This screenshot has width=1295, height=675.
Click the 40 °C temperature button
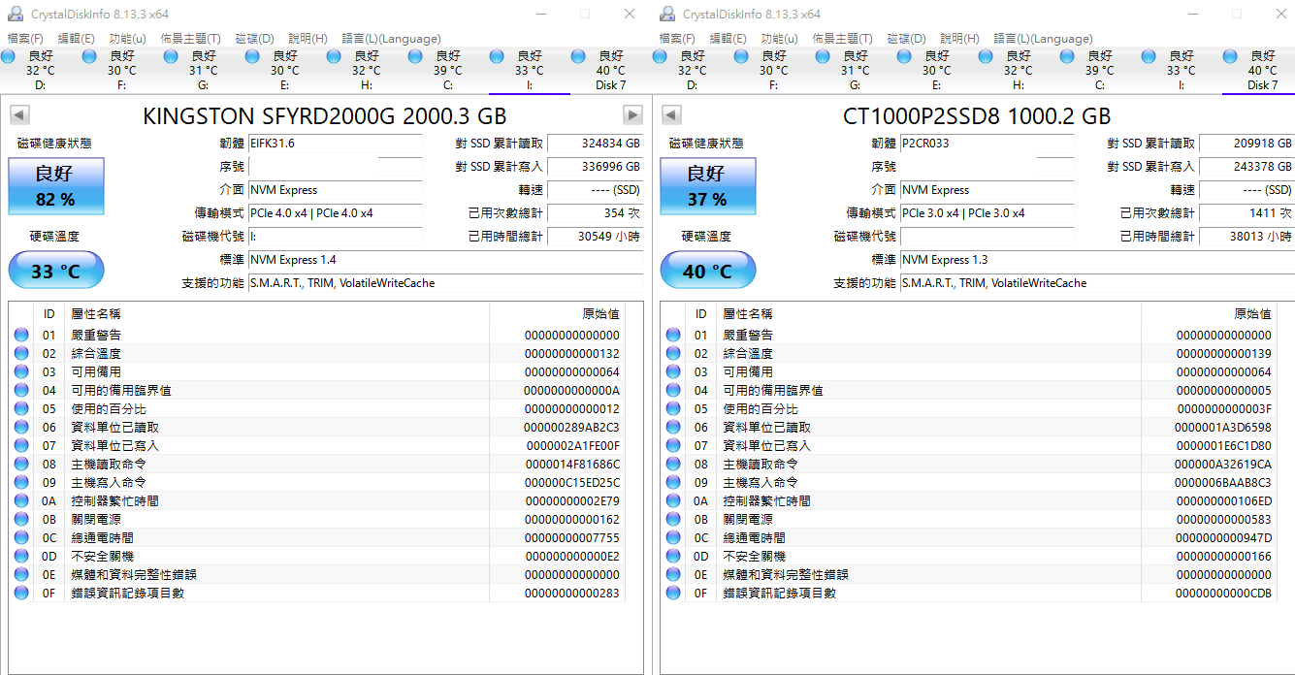tap(707, 271)
